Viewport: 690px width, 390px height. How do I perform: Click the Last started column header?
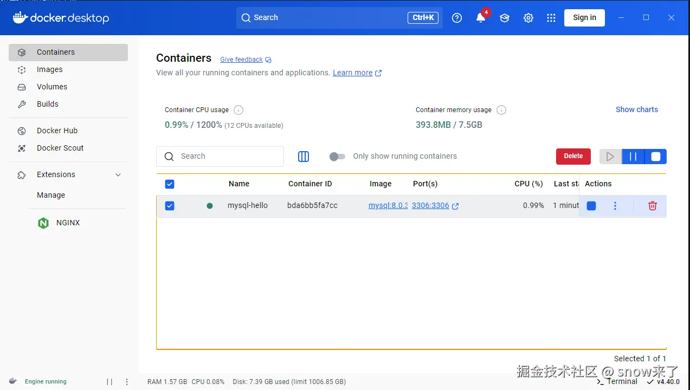click(x=566, y=184)
